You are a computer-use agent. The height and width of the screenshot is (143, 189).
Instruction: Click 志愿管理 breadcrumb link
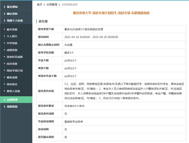[x=52, y=5]
